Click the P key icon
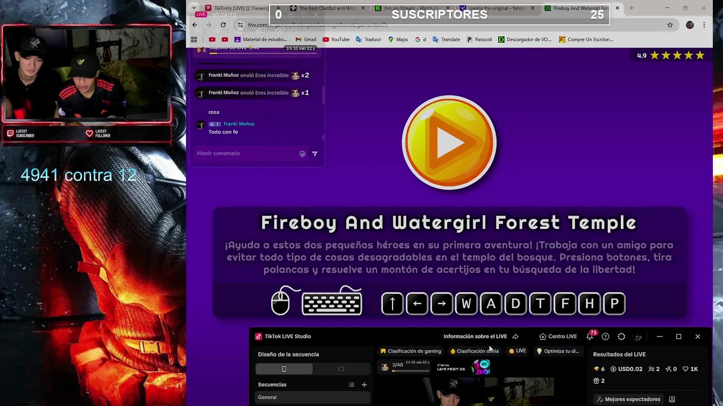Viewport: 723px width, 406px height. click(x=614, y=303)
